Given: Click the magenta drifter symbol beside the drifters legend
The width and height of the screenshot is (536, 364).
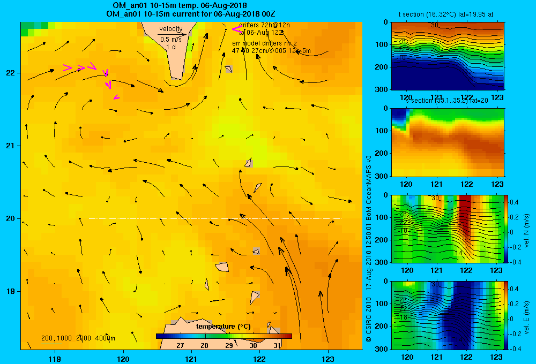Looking at the screenshot, I should pos(236,29).
